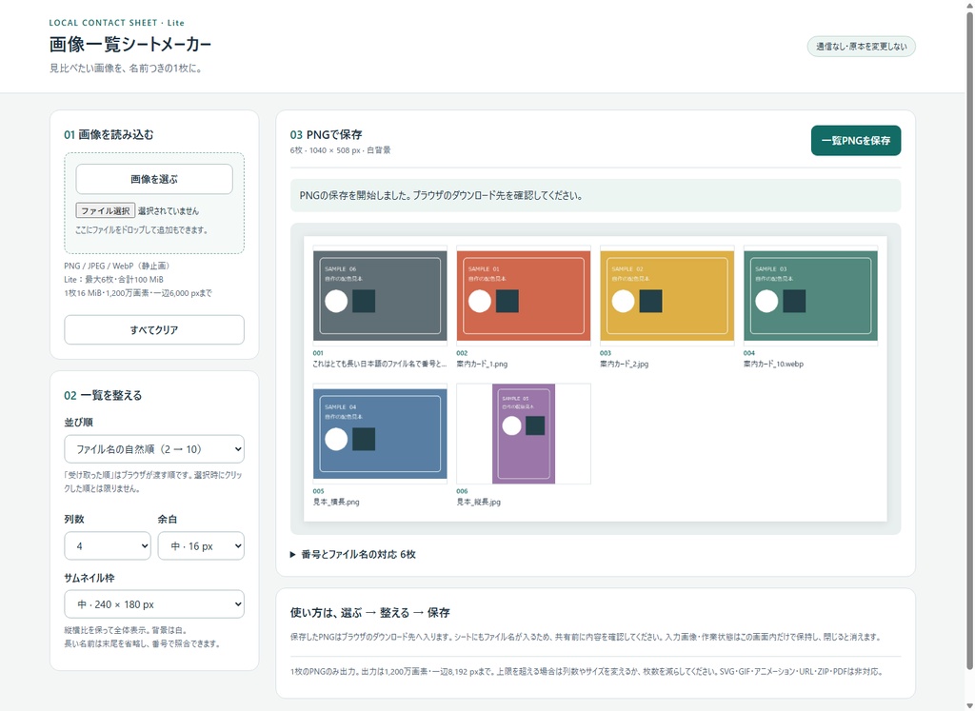Select the green SAMPLE 03 thumbnail
The image size is (975, 711).
coord(811,296)
